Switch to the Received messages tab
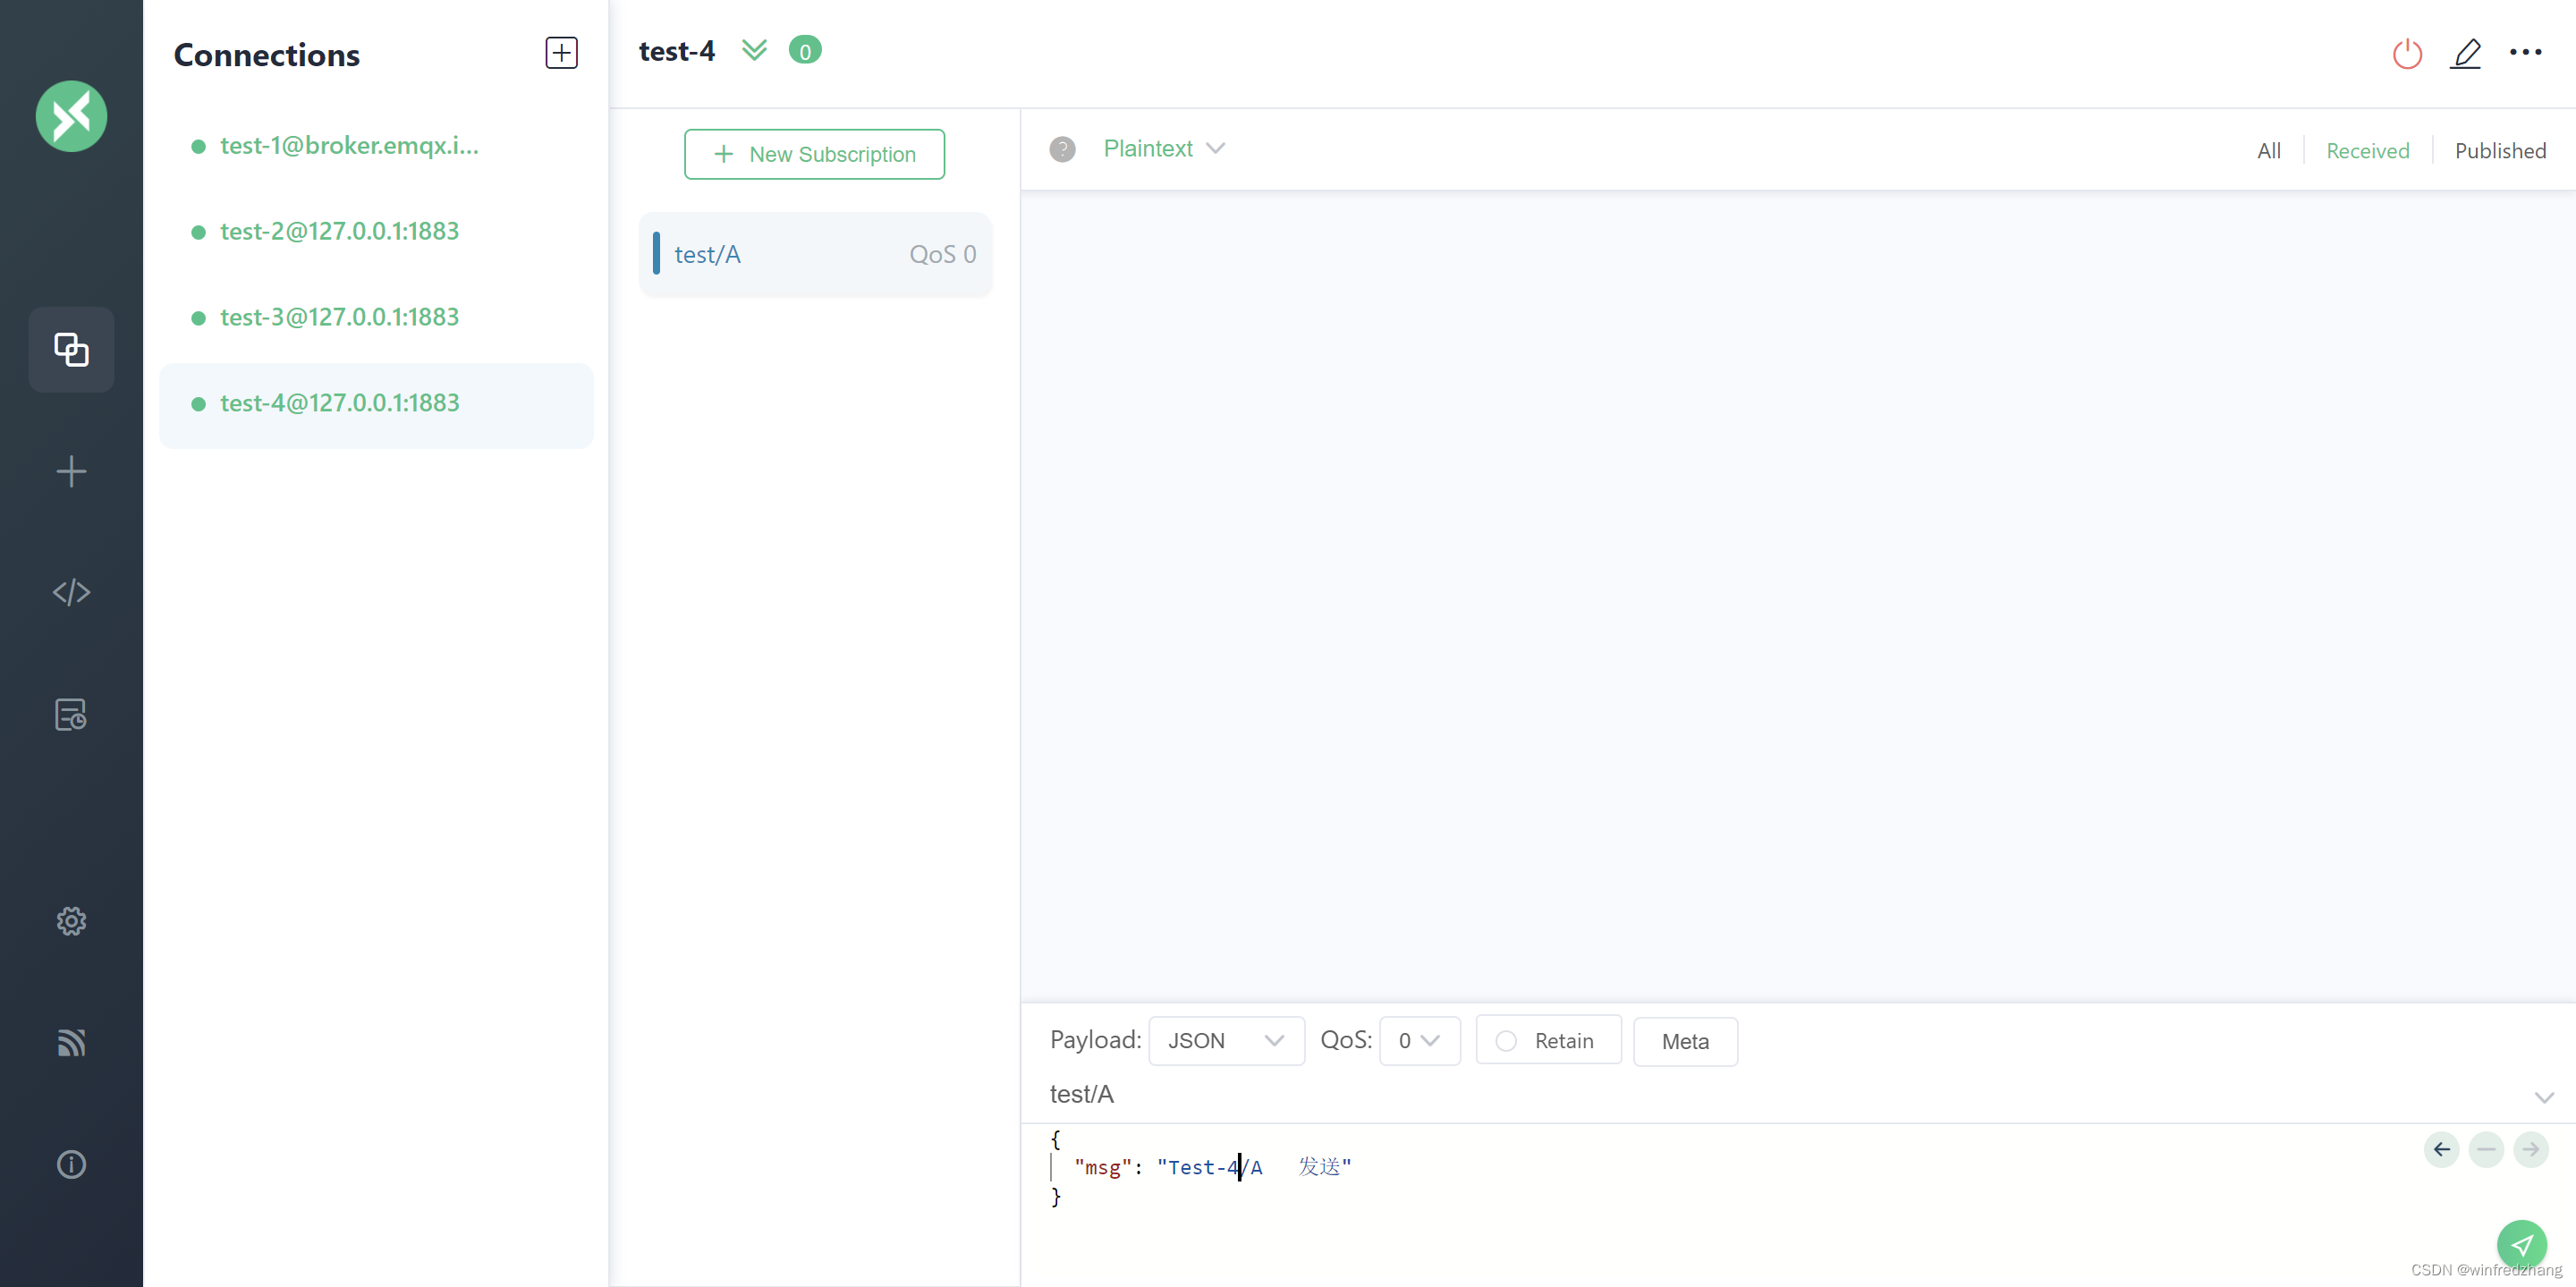The image size is (2576, 1287). [x=2367, y=150]
